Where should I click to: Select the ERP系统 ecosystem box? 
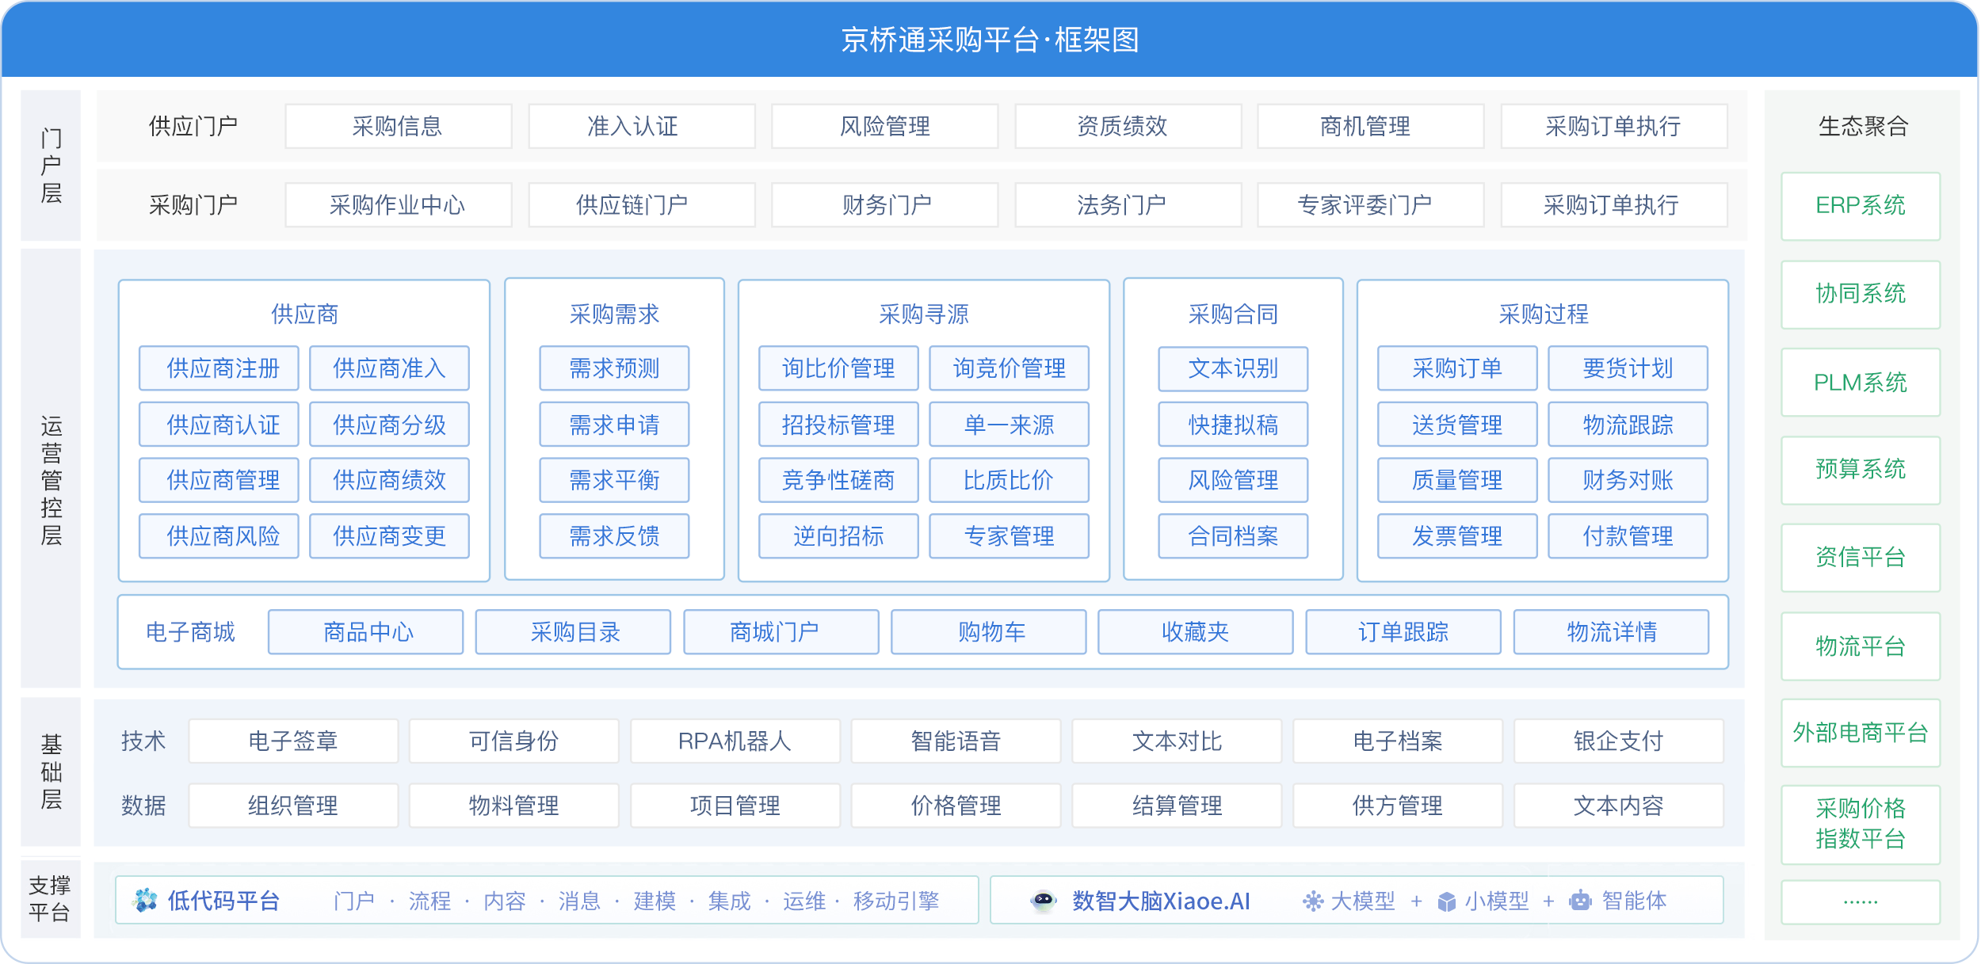1860,206
